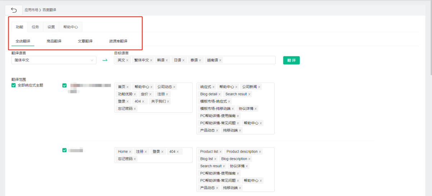Go to 应用市场 breadcrumb link
The height and width of the screenshot is (196, 432).
click(x=31, y=10)
